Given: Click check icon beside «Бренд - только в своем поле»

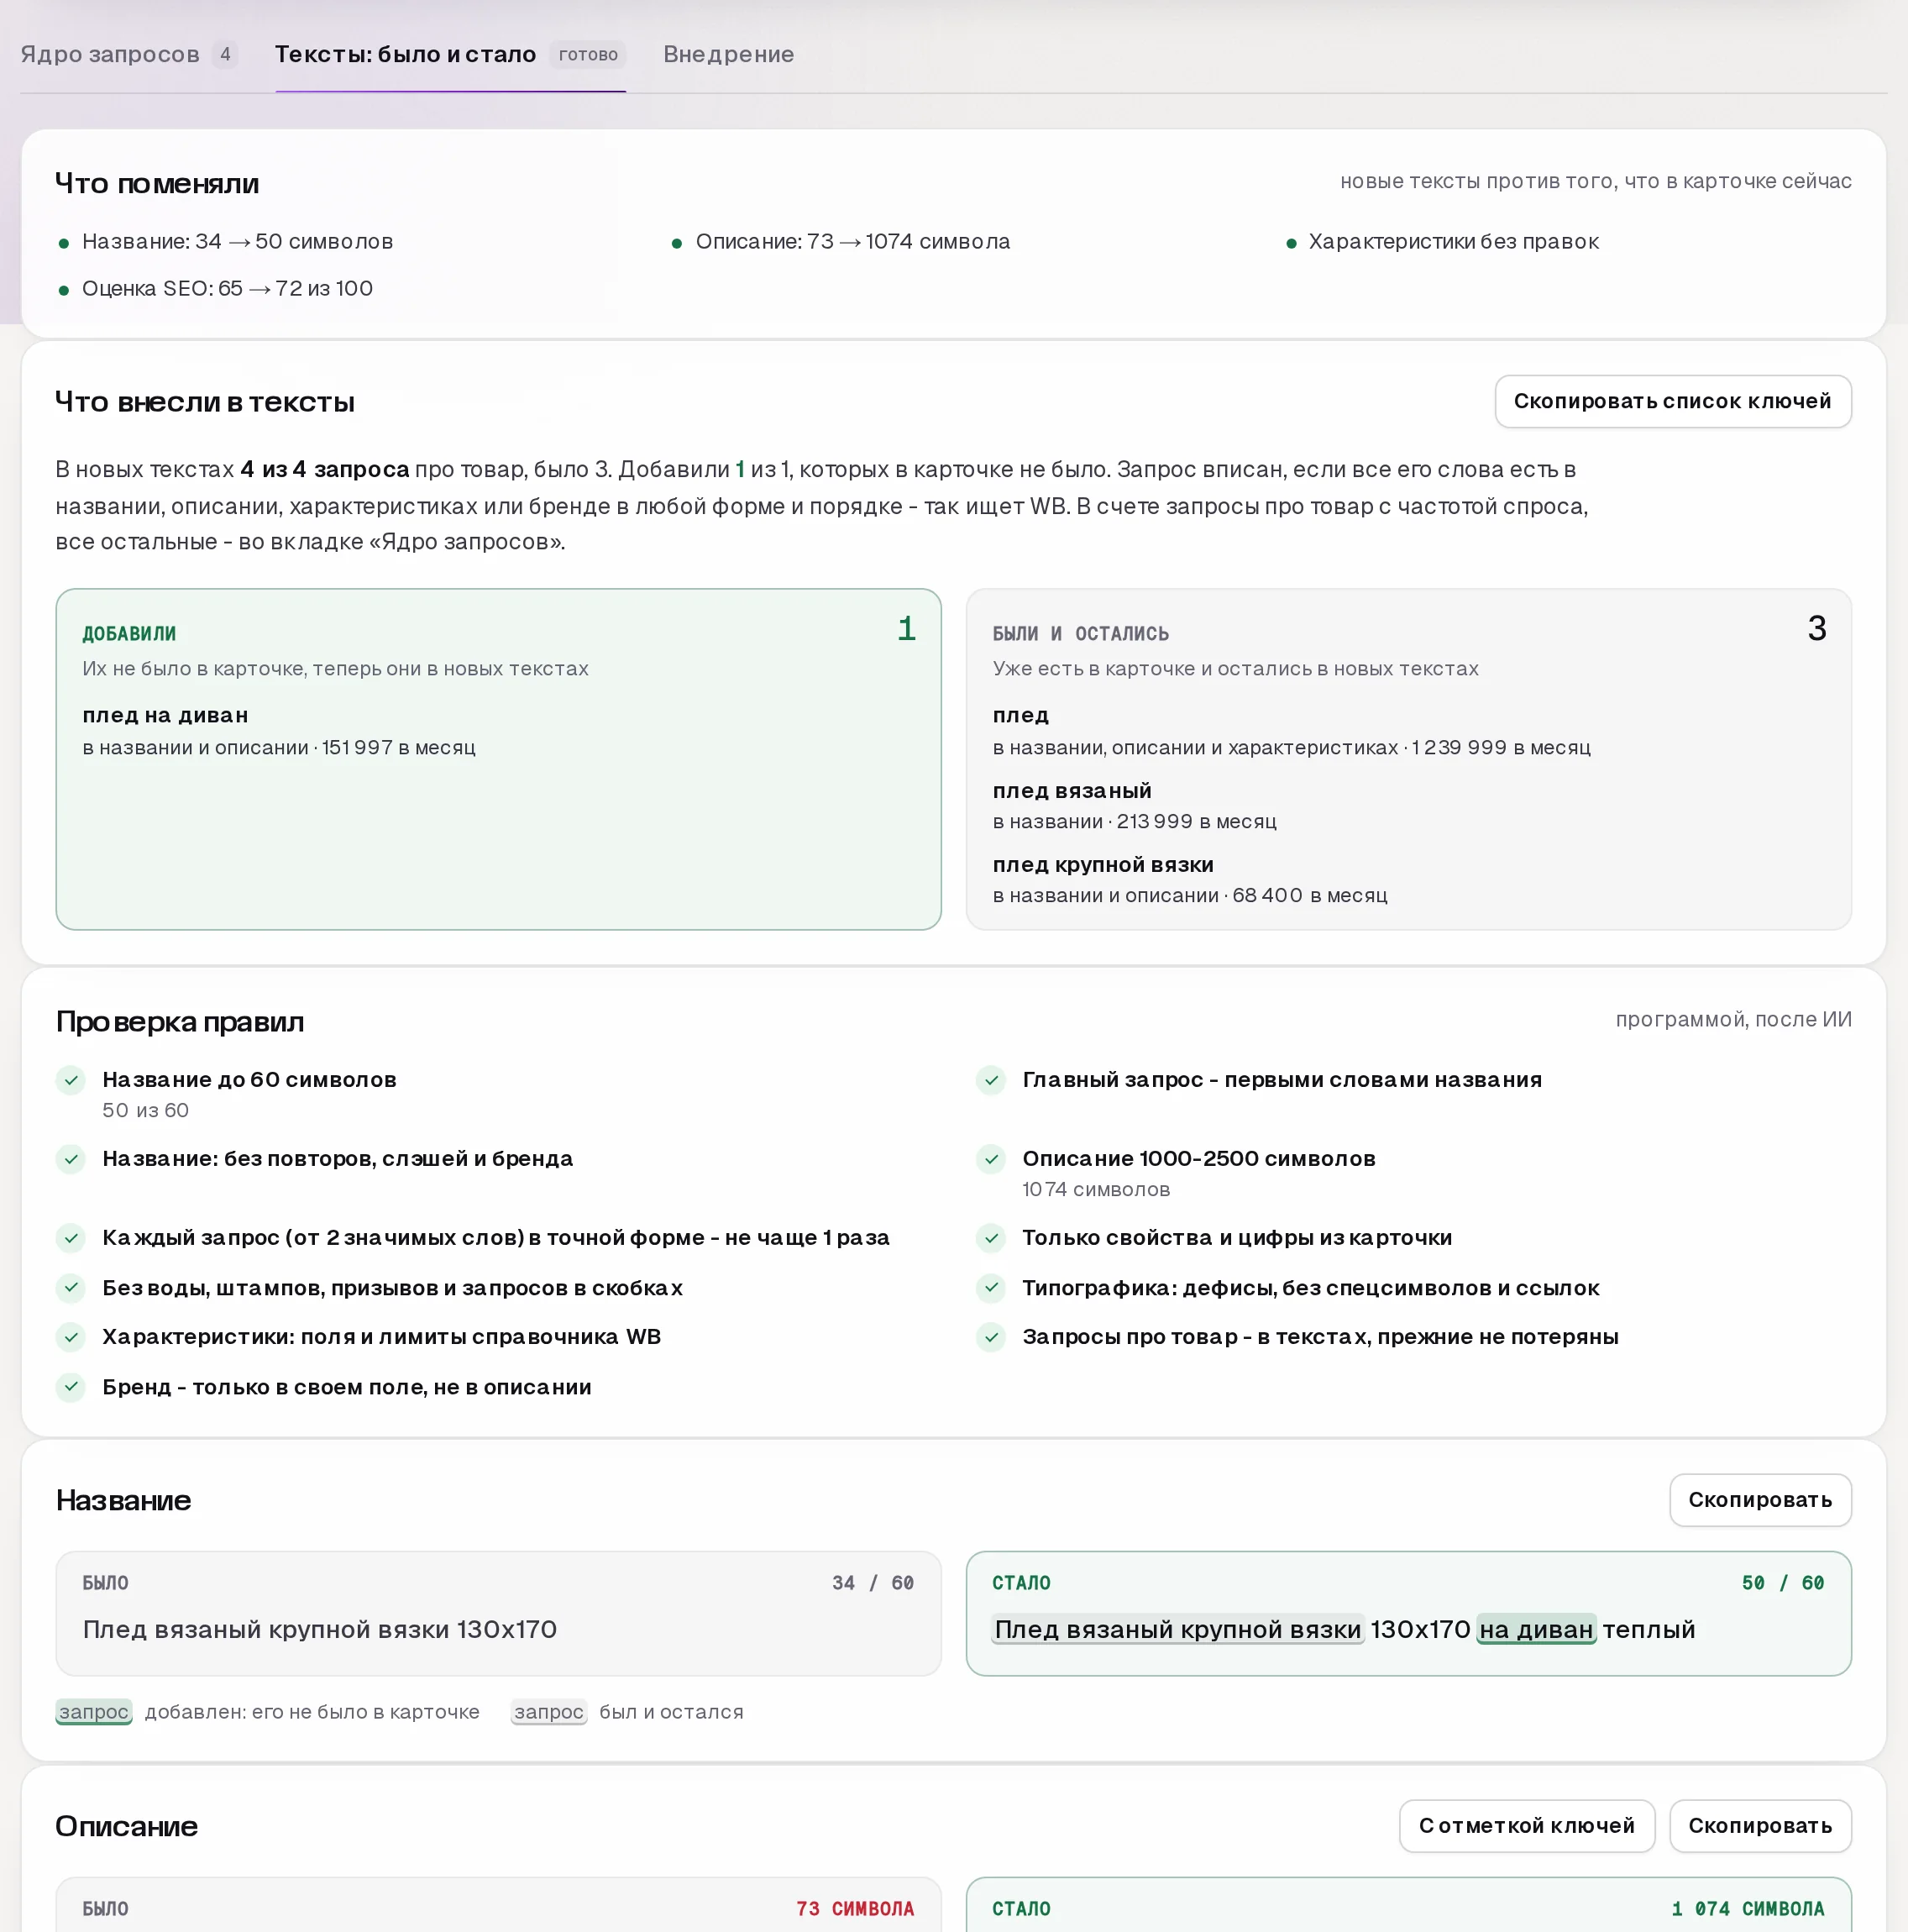Looking at the screenshot, I should click(71, 1386).
